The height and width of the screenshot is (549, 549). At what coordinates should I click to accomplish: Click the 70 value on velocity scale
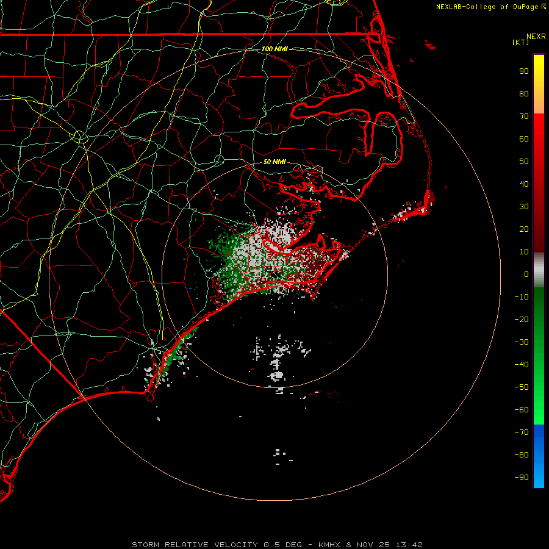(x=524, y=117)
